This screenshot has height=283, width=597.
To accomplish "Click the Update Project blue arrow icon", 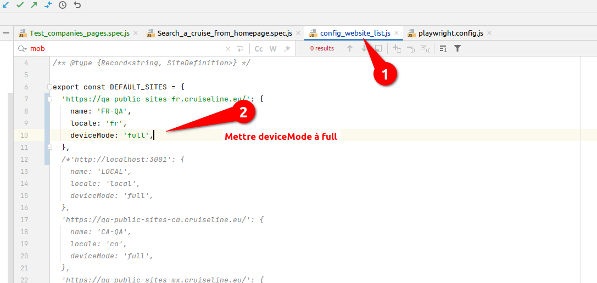I will point(5,5).
